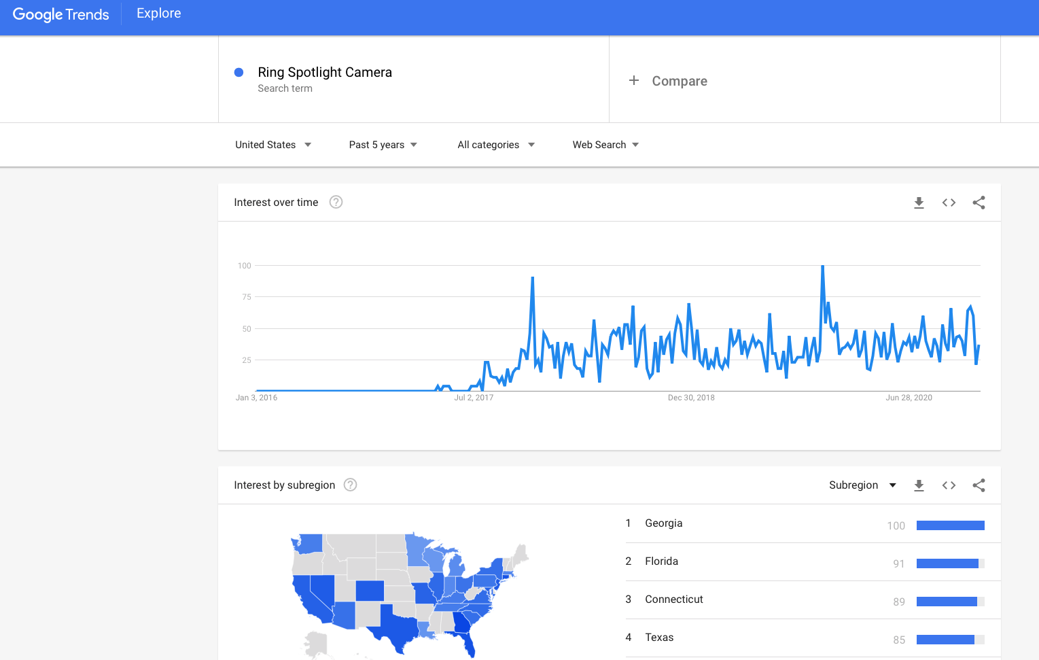Select Connecticut in the subregion list
1039x660 pixels.
click(813, 600)
